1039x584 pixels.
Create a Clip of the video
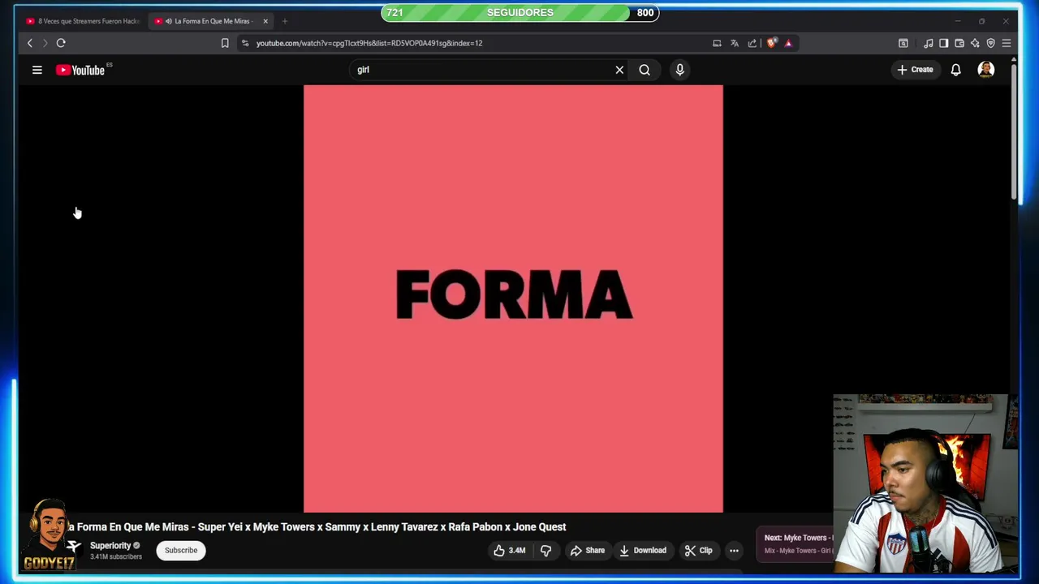(698, 551)
